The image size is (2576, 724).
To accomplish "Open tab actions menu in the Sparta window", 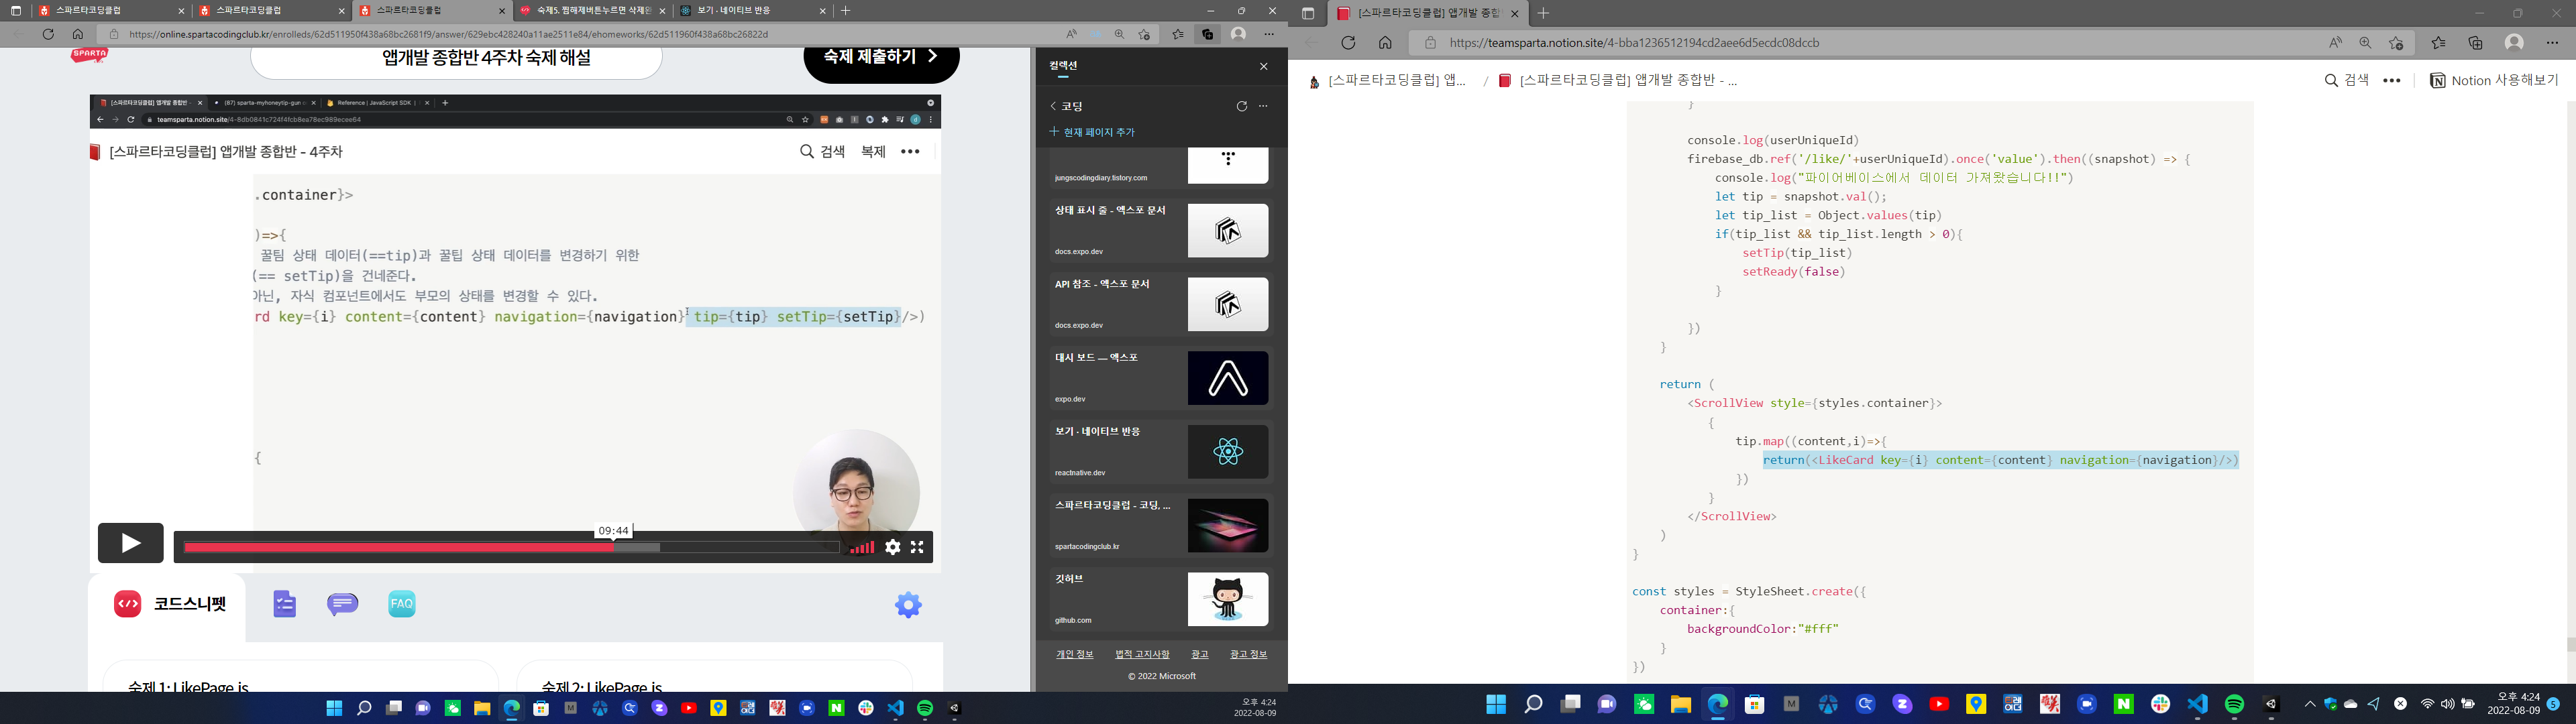I will click(x=16, y=11).
